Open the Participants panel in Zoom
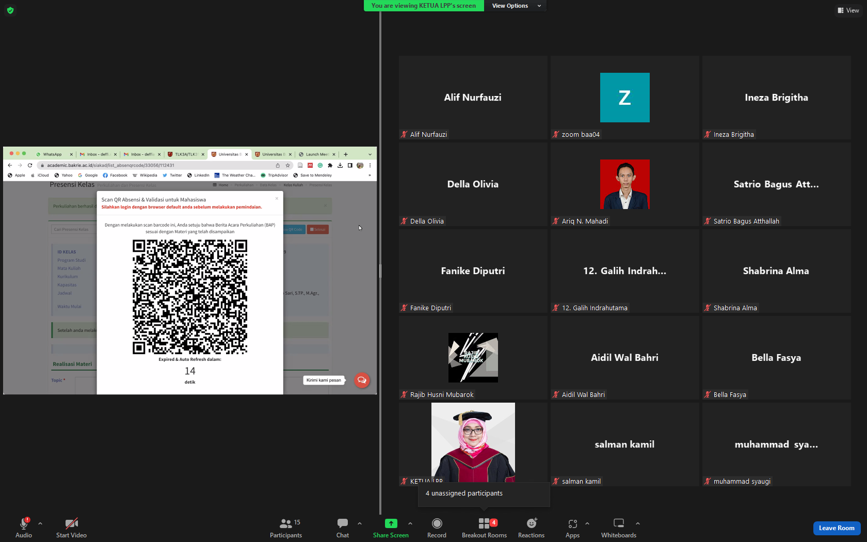Image resolution: width=867 pixels, height=542 pixels. pos(286,528)
